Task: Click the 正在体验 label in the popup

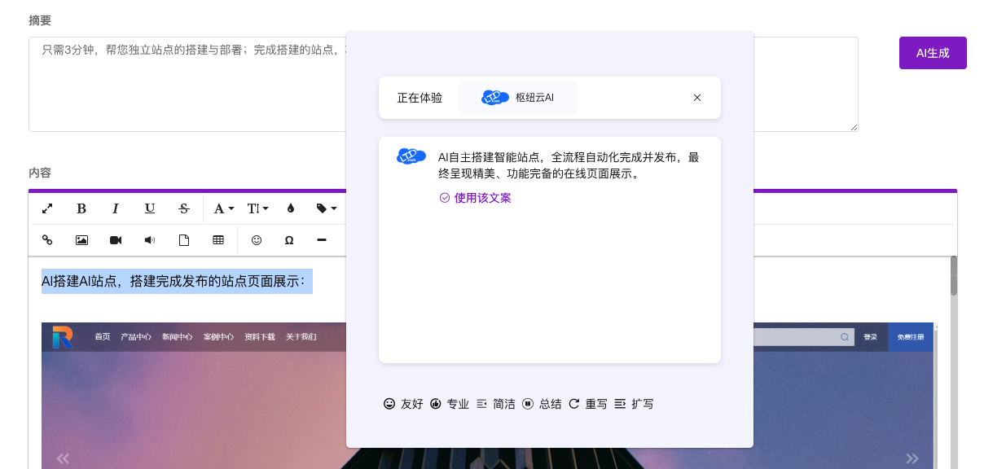Action: pyautogui.click(x=420, y=98)
